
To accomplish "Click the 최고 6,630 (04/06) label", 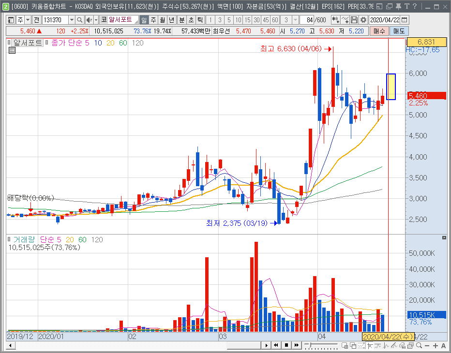I will pyautogui.click(x=291, y=48).
